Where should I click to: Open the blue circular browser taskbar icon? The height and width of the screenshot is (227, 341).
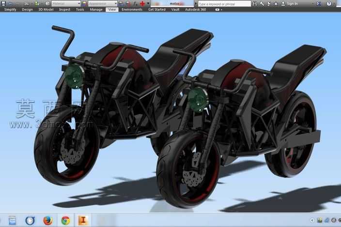click(30, 220)
